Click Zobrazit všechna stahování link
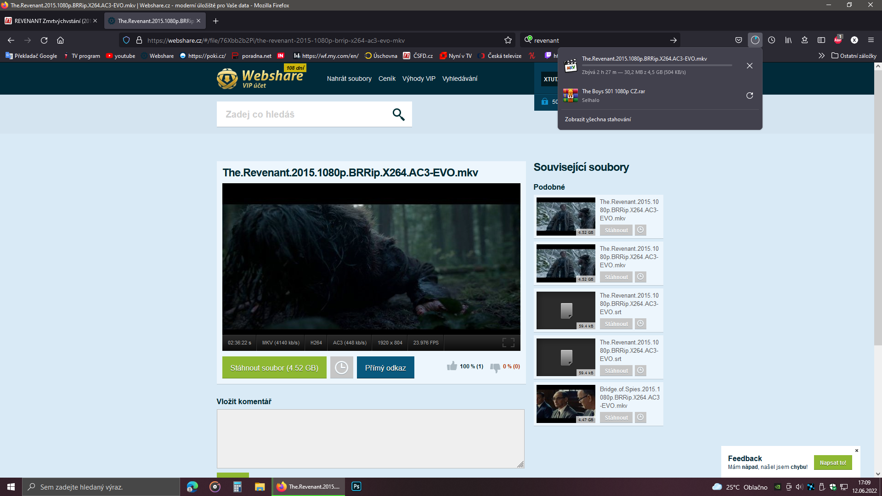 (x=598, y=119)
